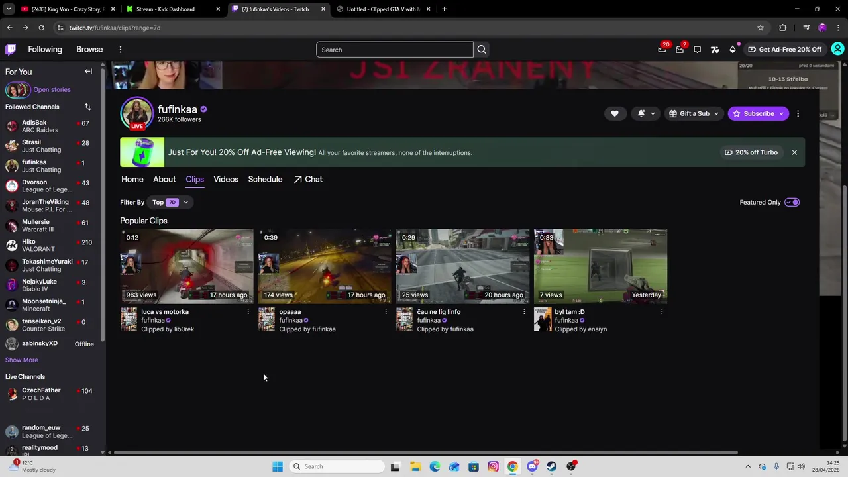
Task: Open Chrome from the taskbar
Action: (512, 466)
